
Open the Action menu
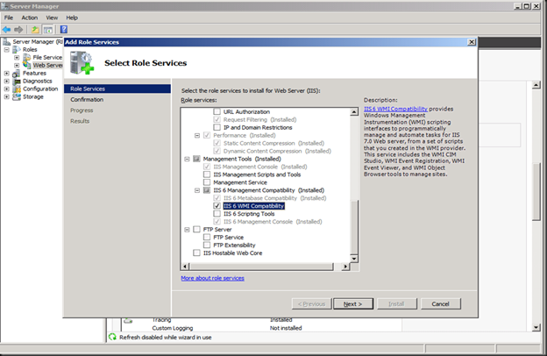[x=30, y=18]
